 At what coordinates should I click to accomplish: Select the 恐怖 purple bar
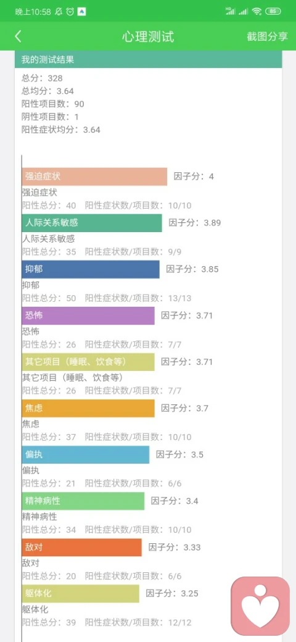pos(88,315)
